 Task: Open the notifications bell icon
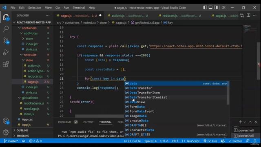point(255,141)
